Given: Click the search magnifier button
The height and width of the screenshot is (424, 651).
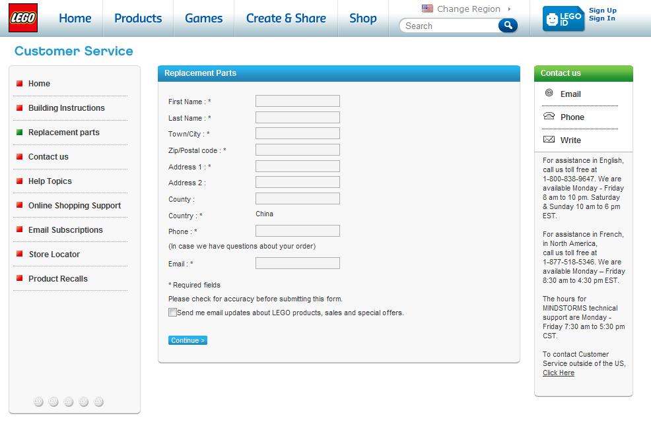Looking at the screenshot, I should 508,26.
